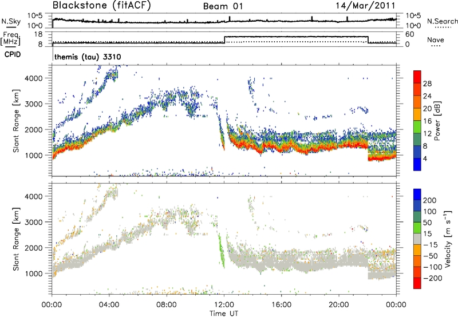Click the '28' power color bar value
458x317 pixels.
click(427, 84)
